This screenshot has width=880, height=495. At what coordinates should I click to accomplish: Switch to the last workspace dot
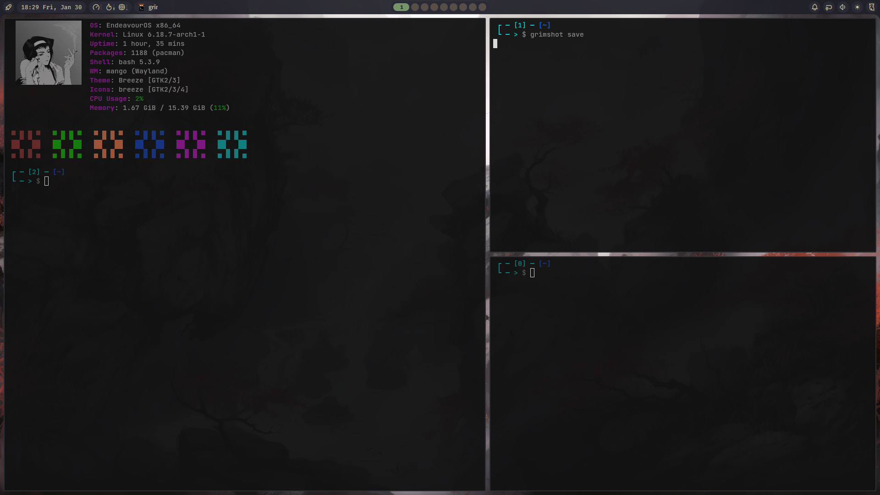[482, 7]
